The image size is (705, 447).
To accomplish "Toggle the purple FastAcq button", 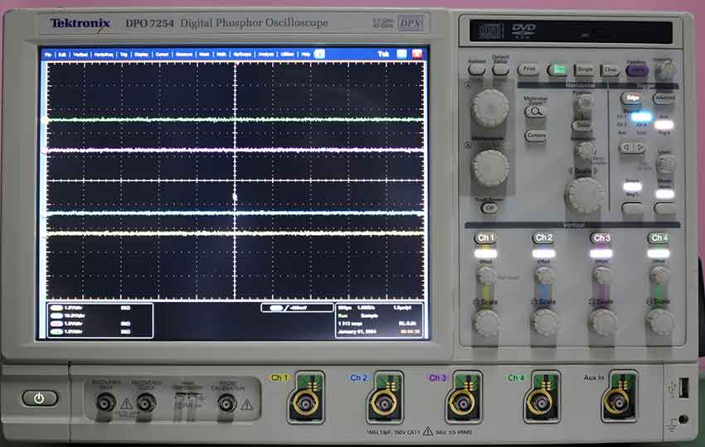I will point(637,70).
